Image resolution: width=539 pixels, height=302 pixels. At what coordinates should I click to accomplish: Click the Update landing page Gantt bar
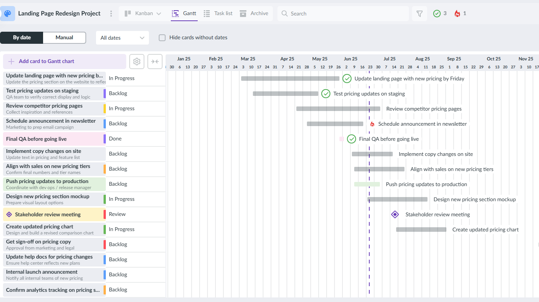pyautogui.click(x=290, y=79)
